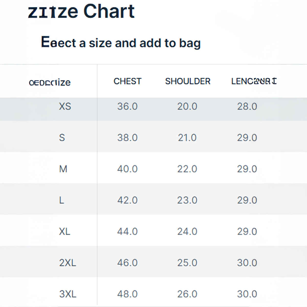The width and height of the screenshot is (307, 307).
Task: Select the 2XL size row label
Action: coord(68,263)
